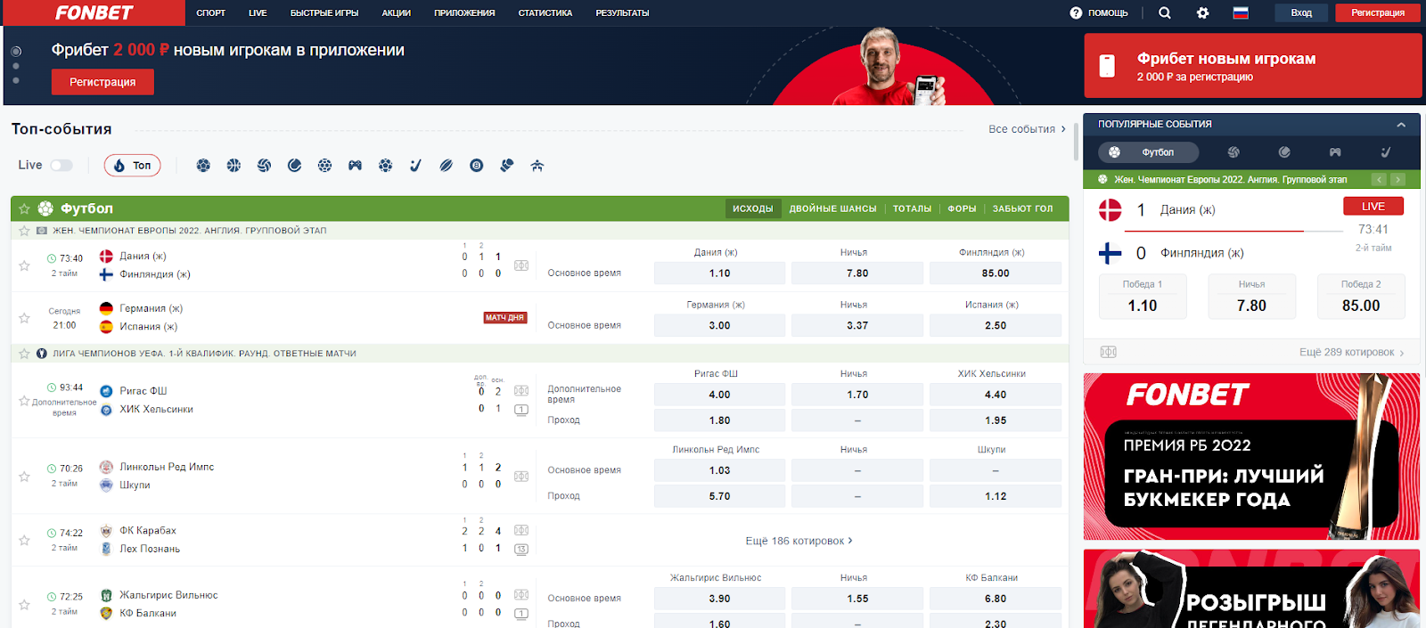
Task: Select the third banner carousel dot
Action: tap(16, 80)
